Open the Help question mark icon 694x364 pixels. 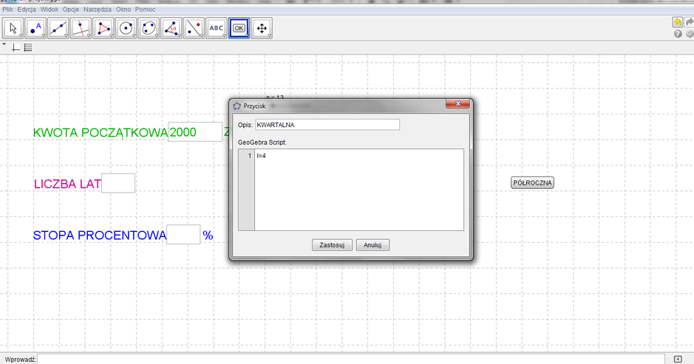678,34
